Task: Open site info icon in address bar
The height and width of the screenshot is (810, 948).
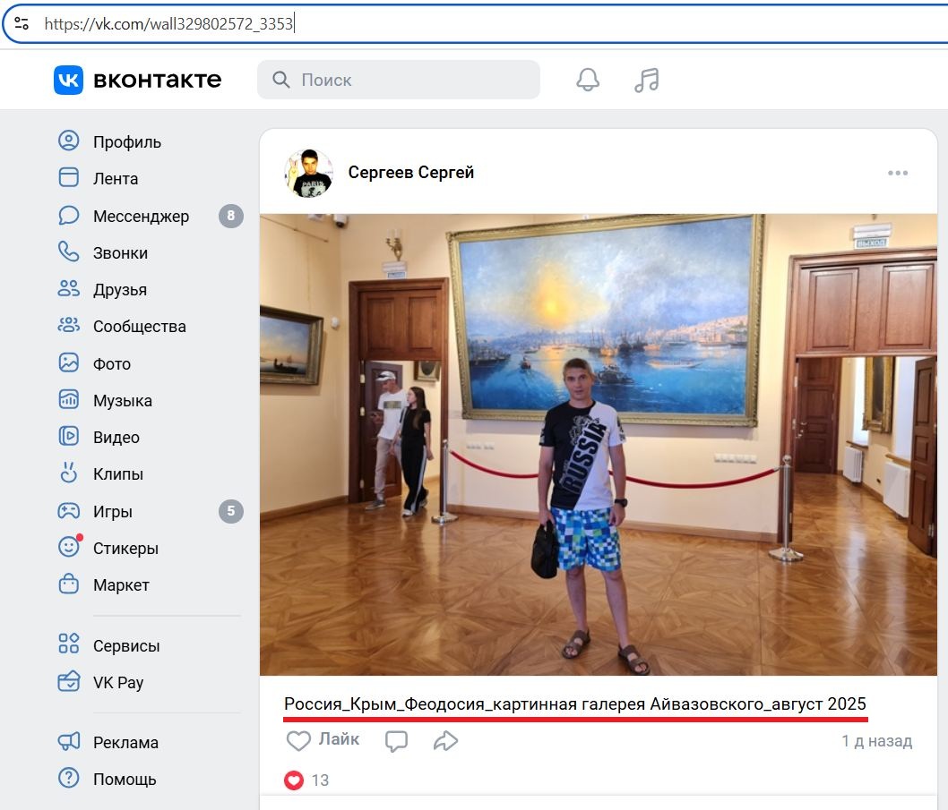Action: pos(22,24)
